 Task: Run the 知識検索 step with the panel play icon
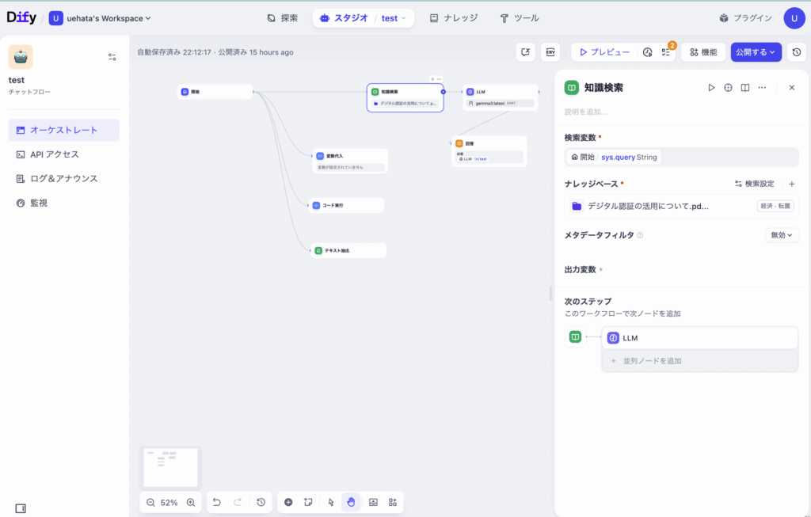pos(711,88)
